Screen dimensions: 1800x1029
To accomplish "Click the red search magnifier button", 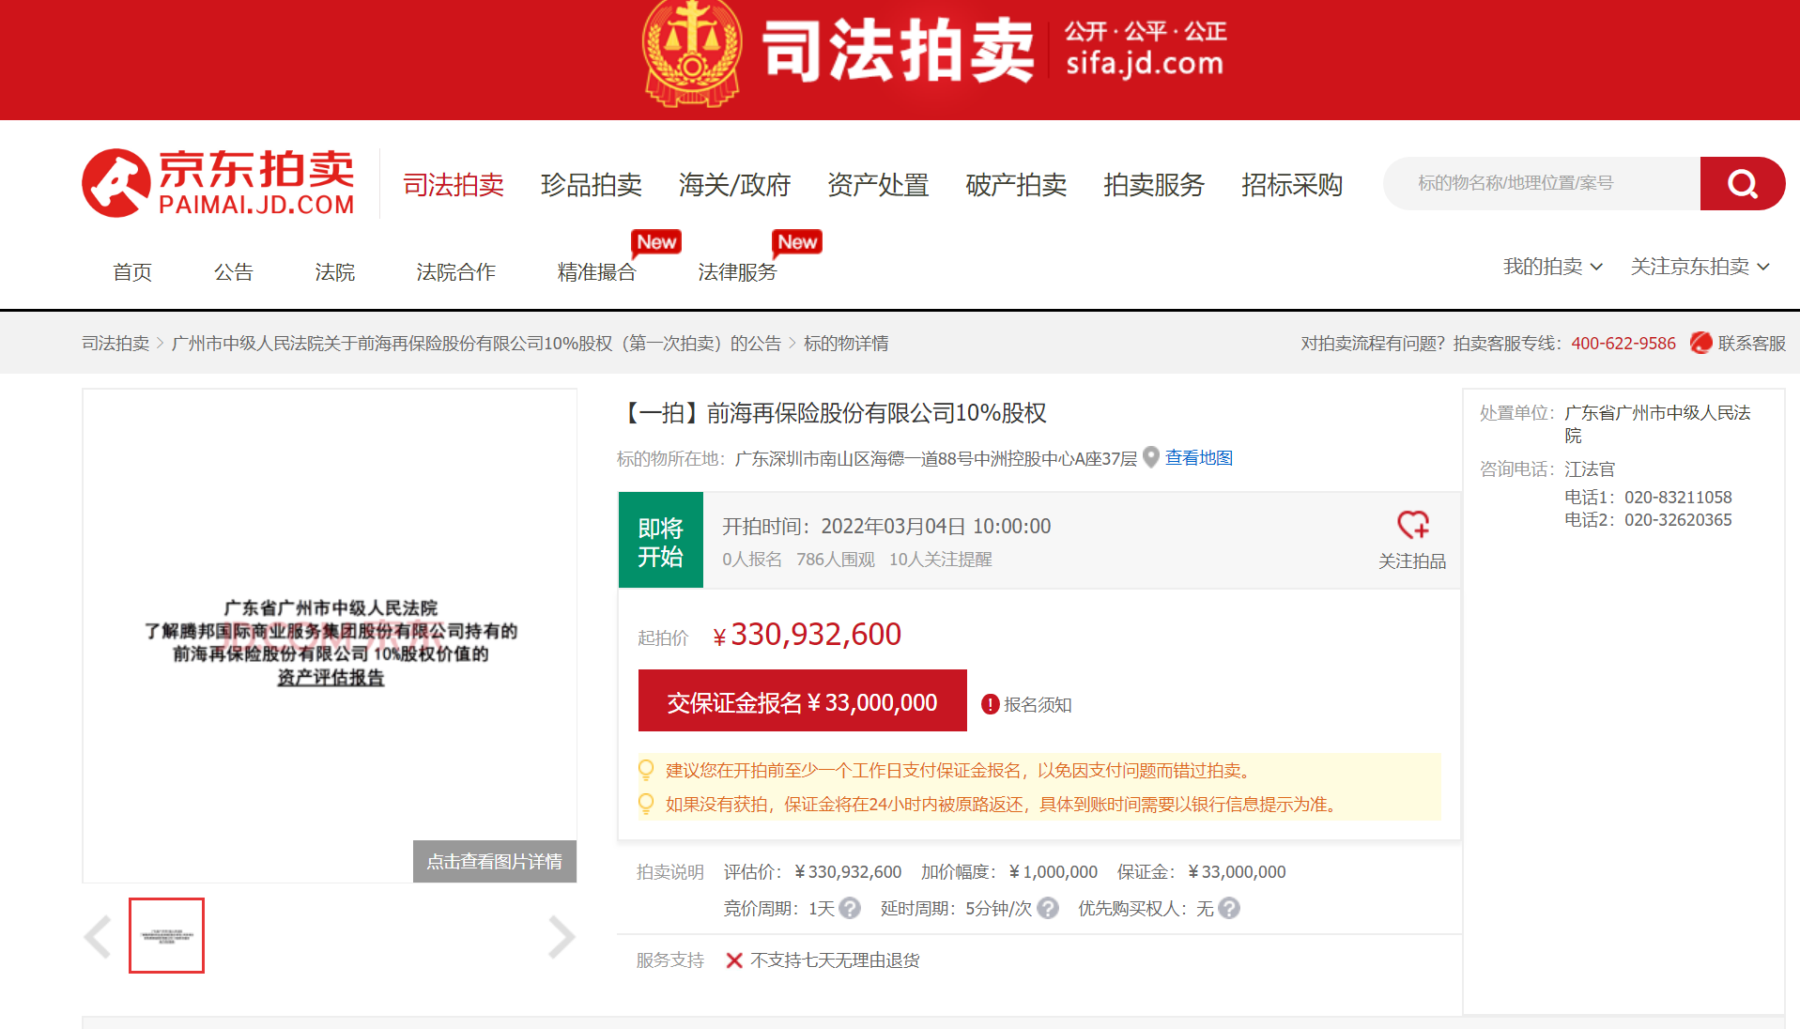I will pos(1742,183).
